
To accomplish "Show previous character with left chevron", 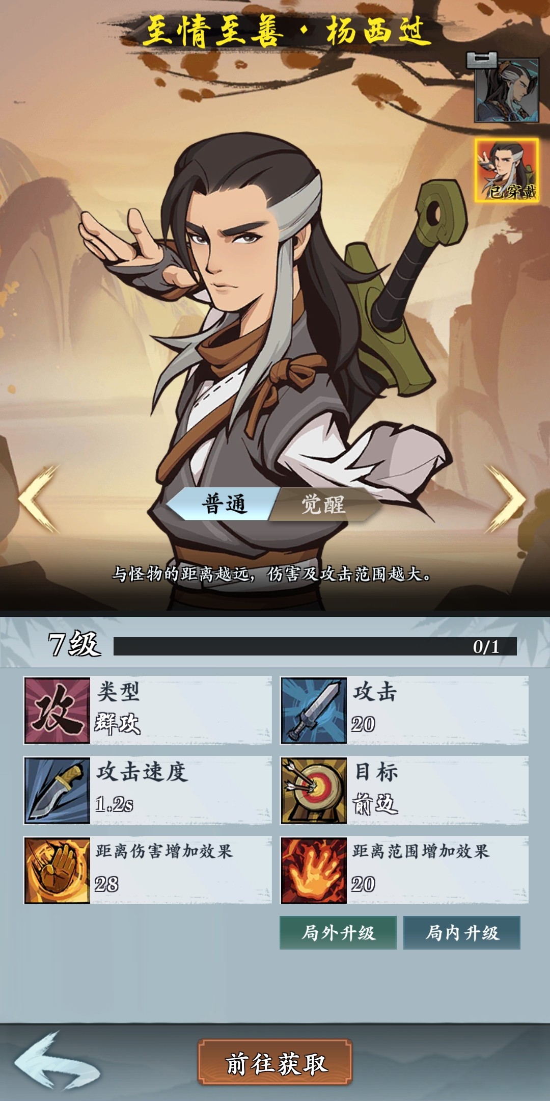I will click(x=40, y=500).
